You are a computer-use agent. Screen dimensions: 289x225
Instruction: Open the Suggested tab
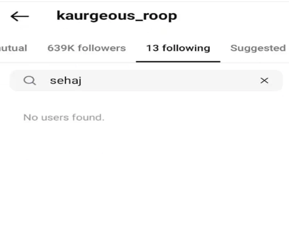[x=258, y=48]
